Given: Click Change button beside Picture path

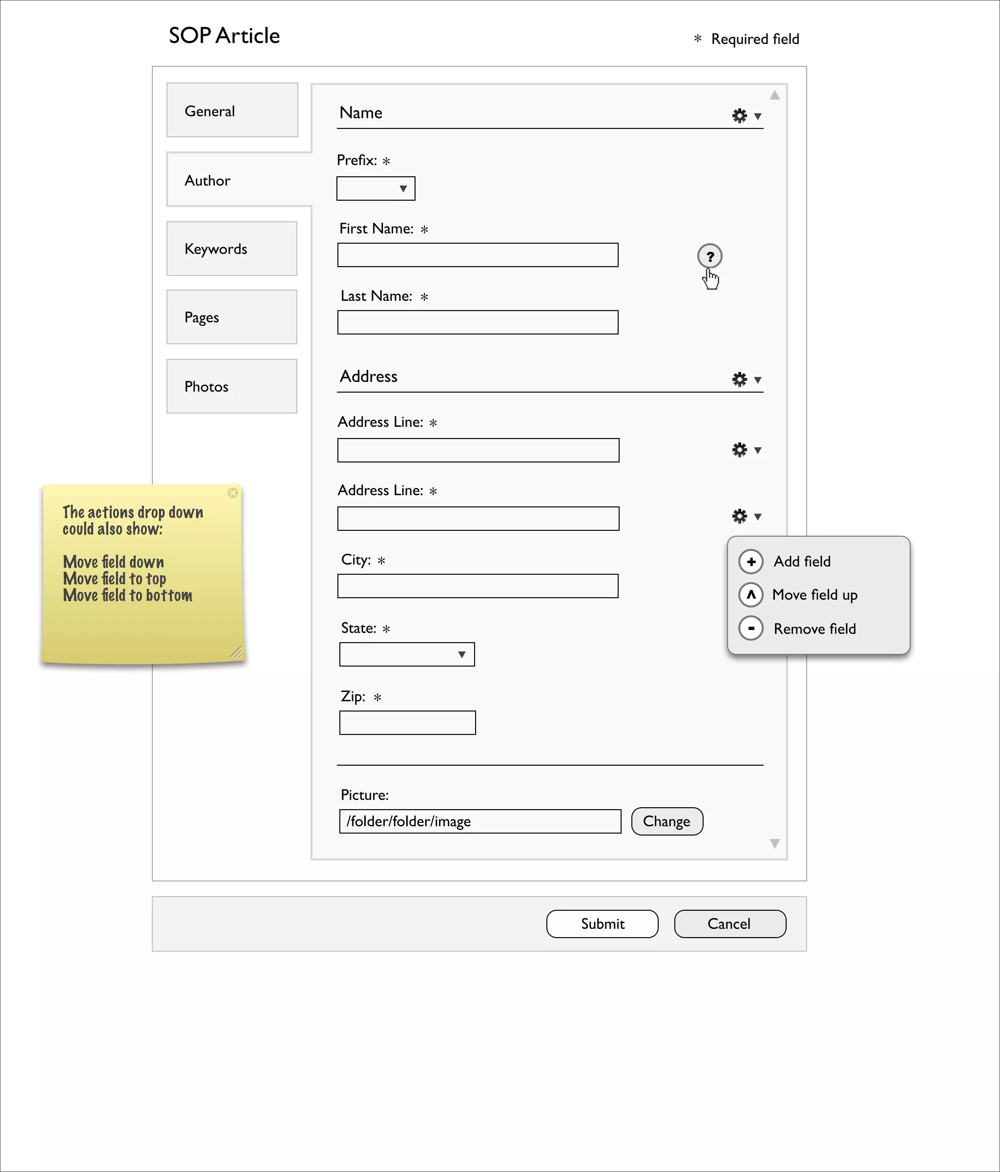Looking at the screenshot, I should click(x=667, y=821).
